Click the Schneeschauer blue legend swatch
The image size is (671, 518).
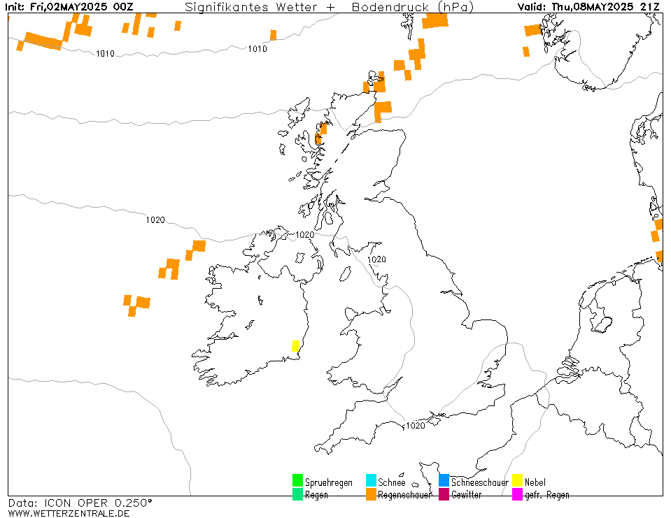(x=444, y=480)
